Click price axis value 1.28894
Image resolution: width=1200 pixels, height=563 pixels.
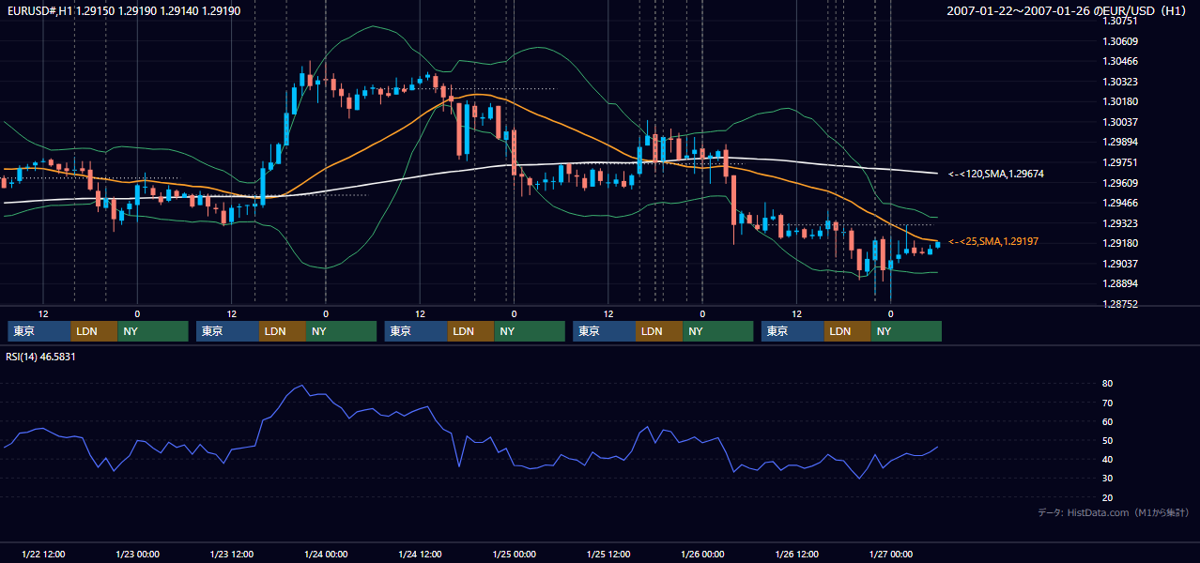coord(1121,283)
